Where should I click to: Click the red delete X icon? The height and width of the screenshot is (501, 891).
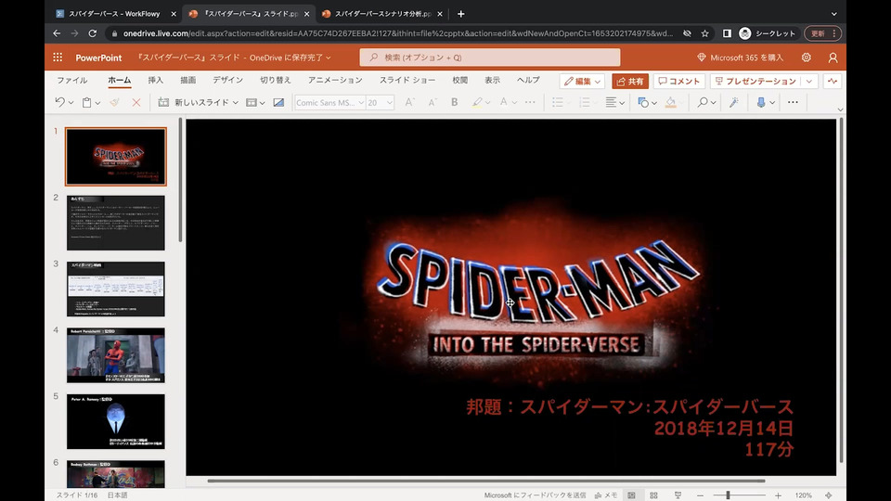click(x=136, y=102)
